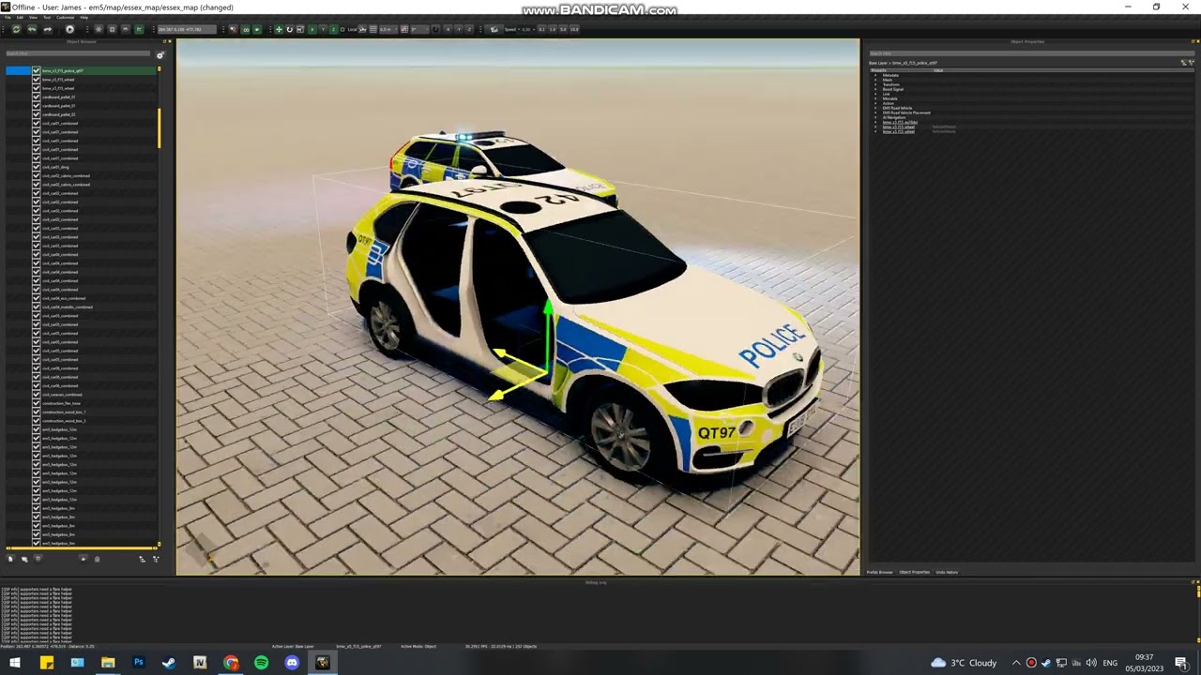Expand the EM5 Road Vehicle property group
Viewport: 1201px width, 675px height.
coord(875,109)
